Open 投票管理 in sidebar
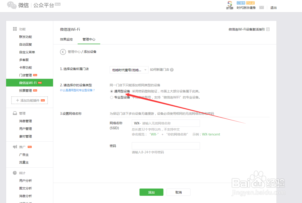302x203 pixels. pyautogui.click(x=25, y=91)
